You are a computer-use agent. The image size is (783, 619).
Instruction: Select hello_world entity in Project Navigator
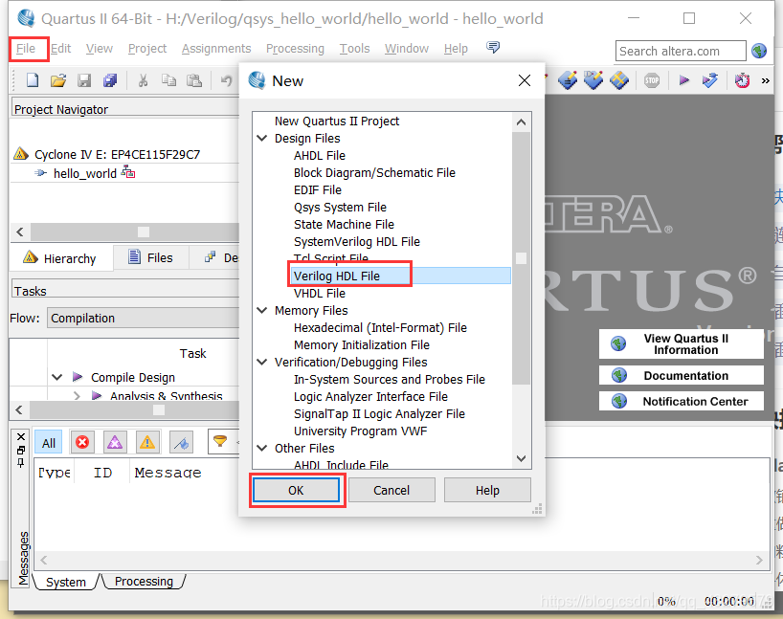(x=85, y=173)
